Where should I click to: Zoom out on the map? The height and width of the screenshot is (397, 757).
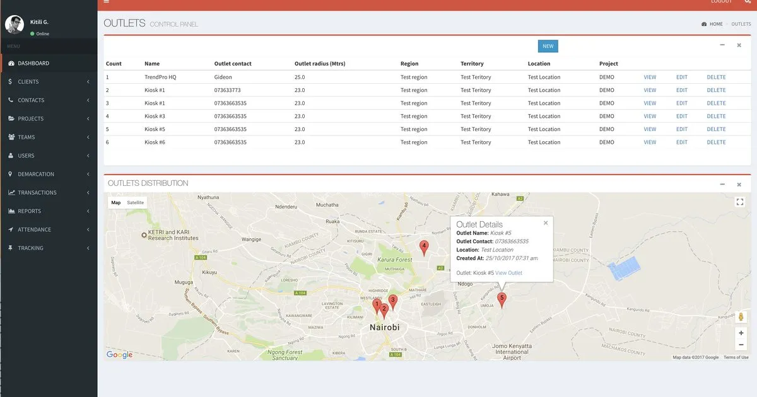point(741,345)
